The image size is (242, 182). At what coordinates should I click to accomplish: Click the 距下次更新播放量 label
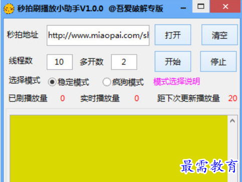188,98
